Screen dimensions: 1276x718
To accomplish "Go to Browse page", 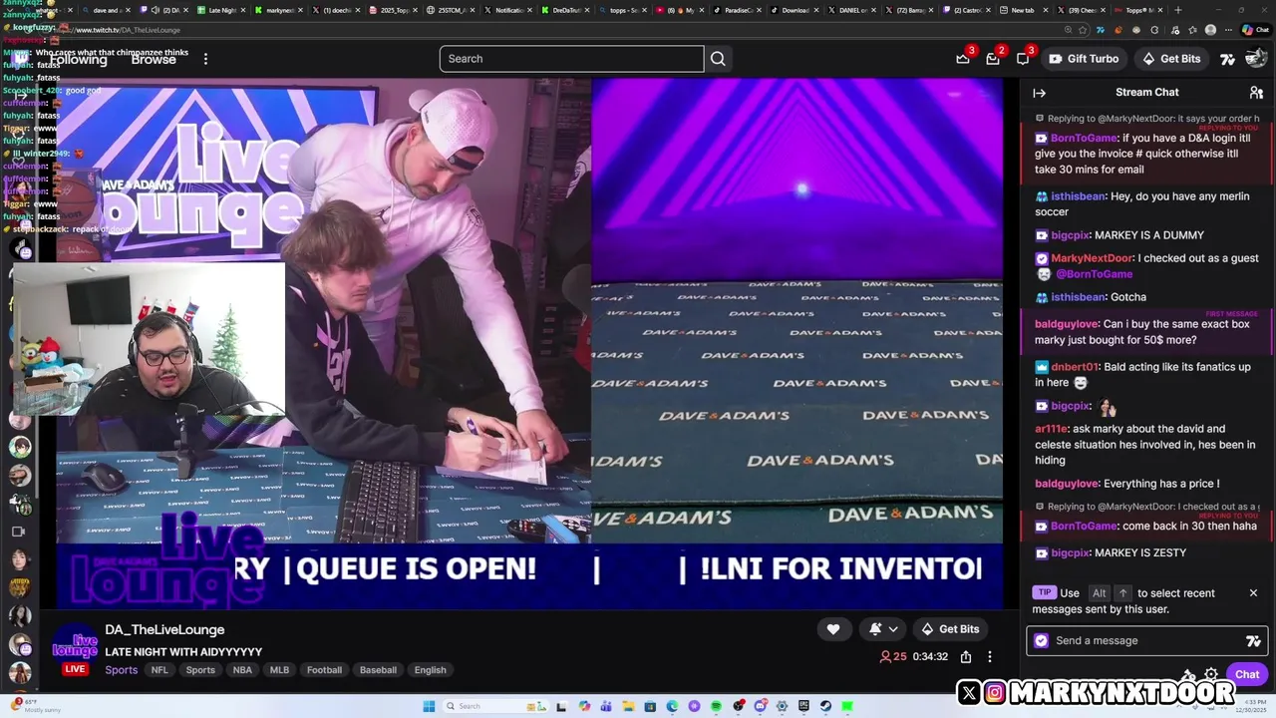I will 154,59.
